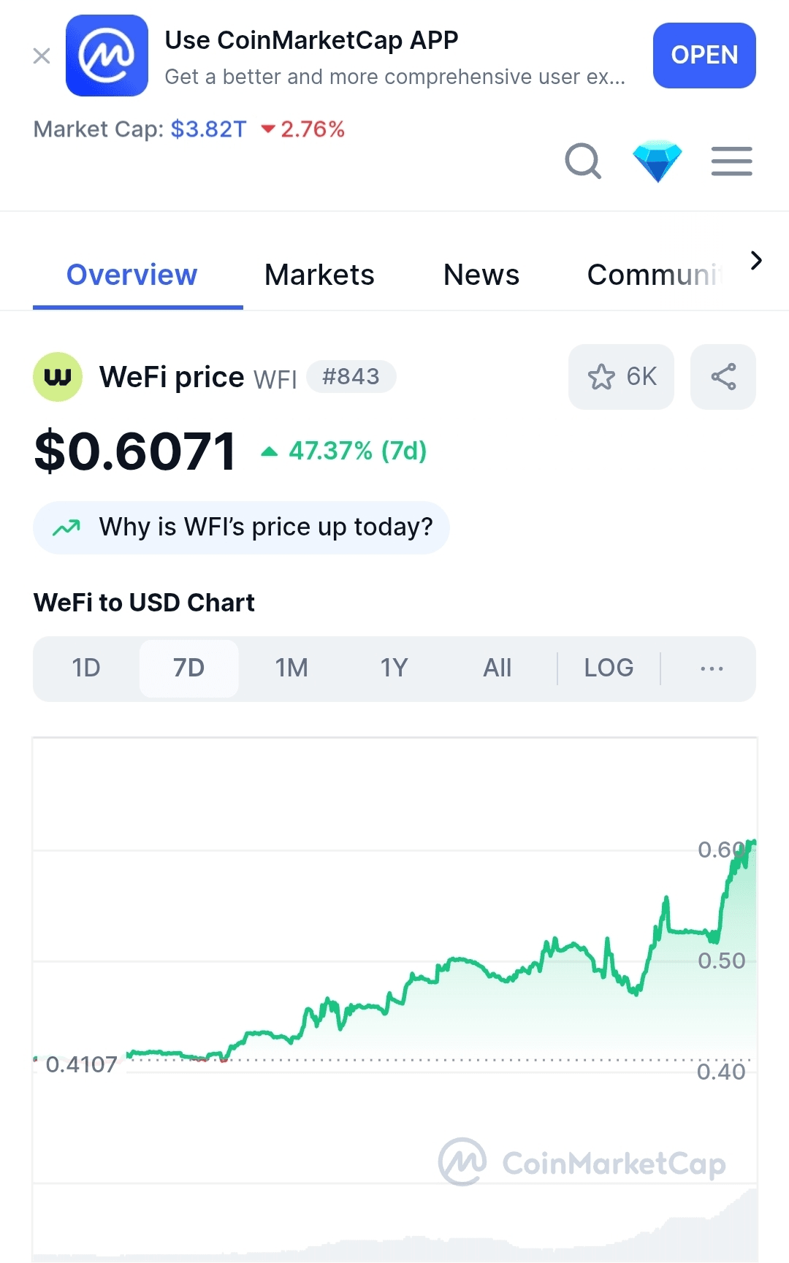The height and width of the screenshot is (1263, 789).
Task: Switch chart range to 1M
Action: 291,668
